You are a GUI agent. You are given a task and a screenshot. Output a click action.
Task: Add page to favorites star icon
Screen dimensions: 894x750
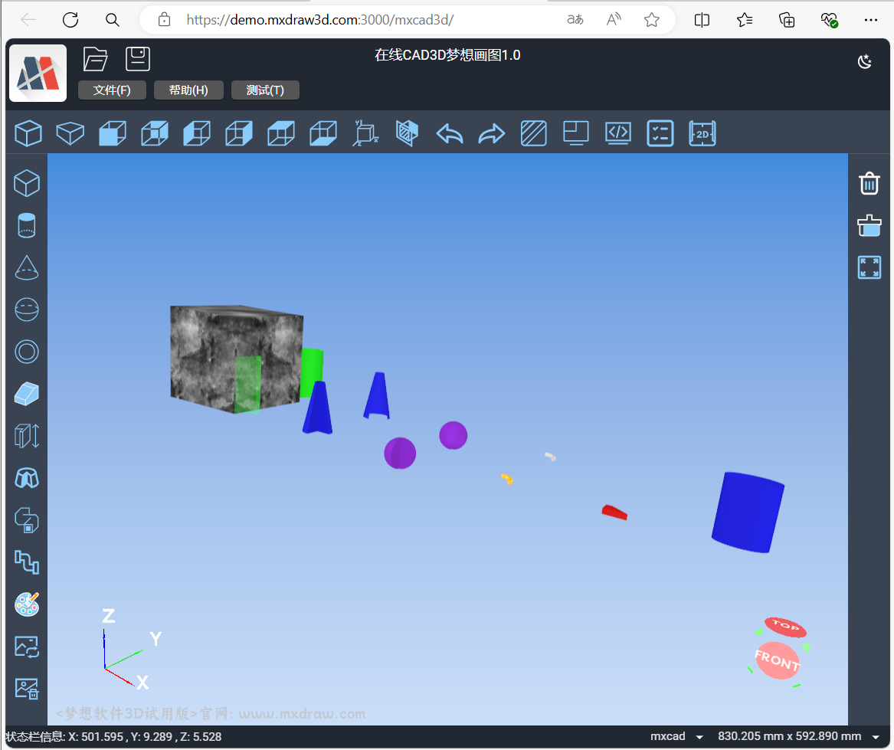[652, 20]
